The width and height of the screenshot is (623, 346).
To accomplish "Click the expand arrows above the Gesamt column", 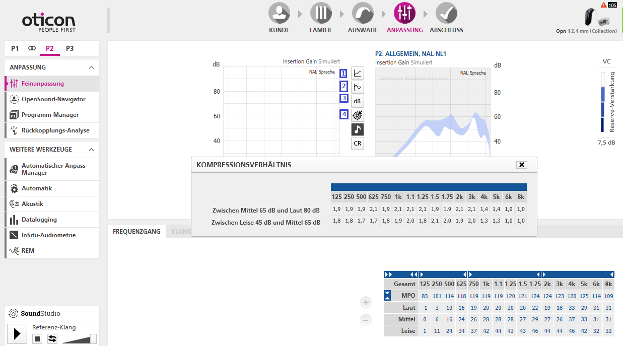I will [388, 274].
